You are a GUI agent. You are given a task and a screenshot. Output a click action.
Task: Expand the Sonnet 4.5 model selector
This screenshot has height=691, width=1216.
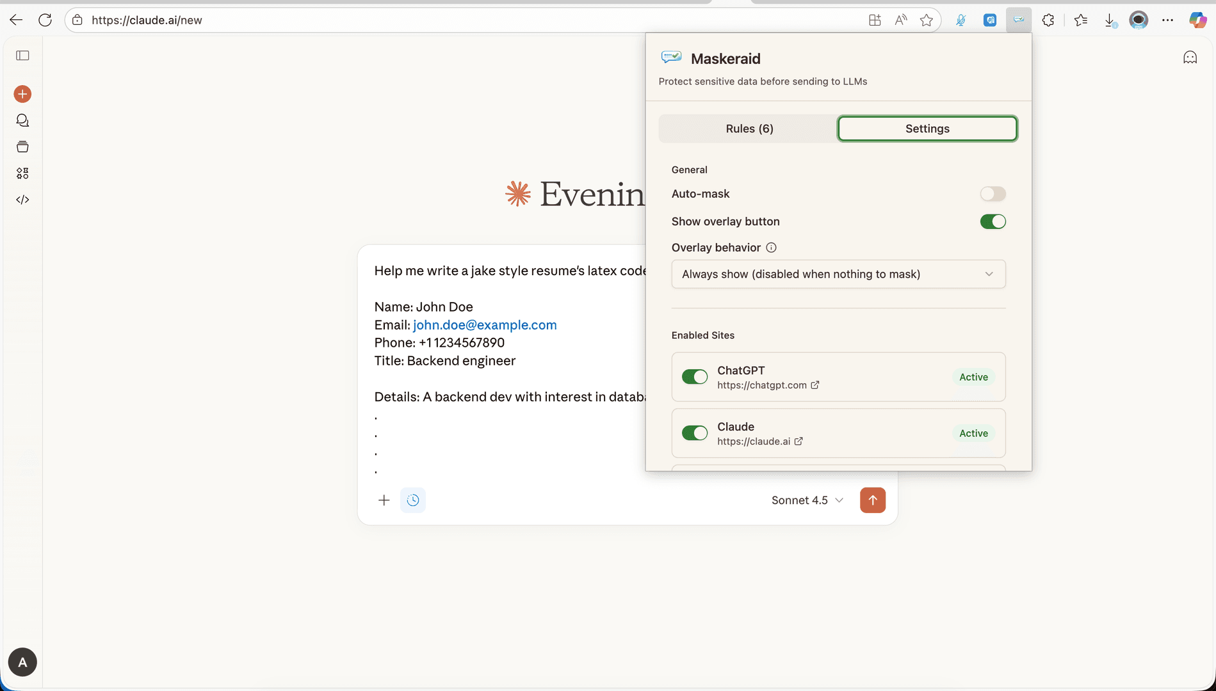tap(807, 500)
